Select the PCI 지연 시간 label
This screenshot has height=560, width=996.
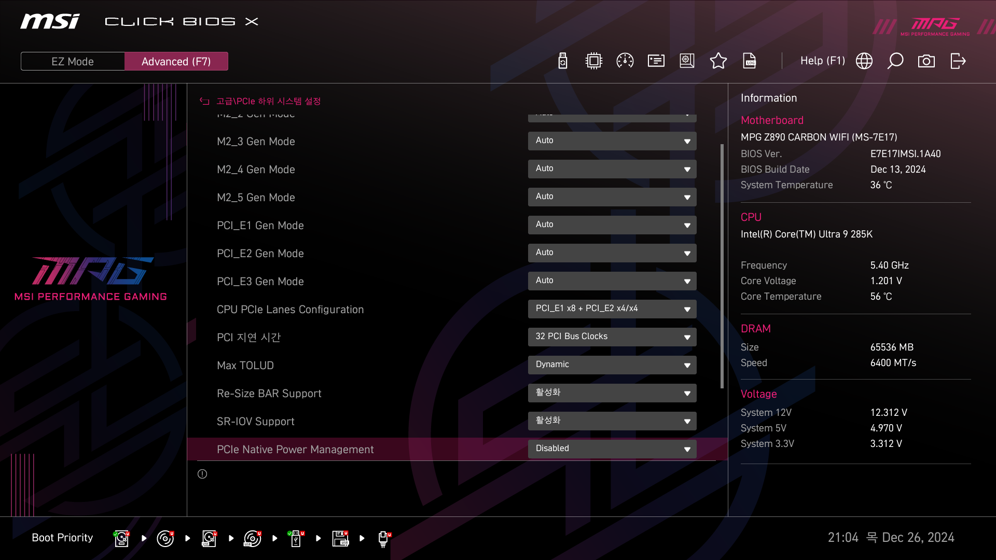249,338
